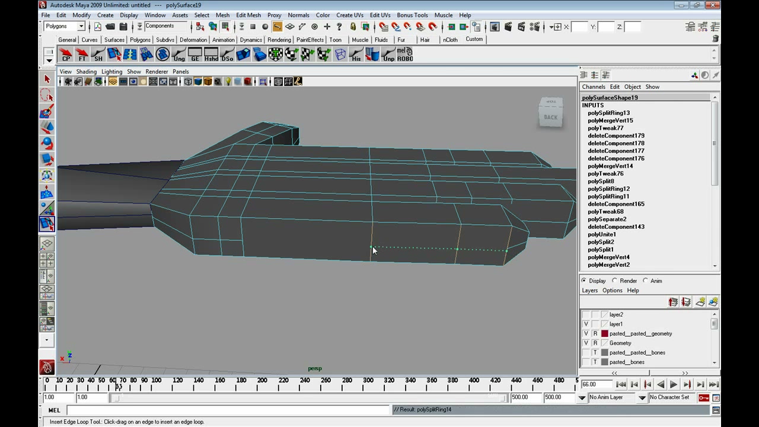
Task: Open the No Character Set dropdown arrow
Action: coord(642,397)
